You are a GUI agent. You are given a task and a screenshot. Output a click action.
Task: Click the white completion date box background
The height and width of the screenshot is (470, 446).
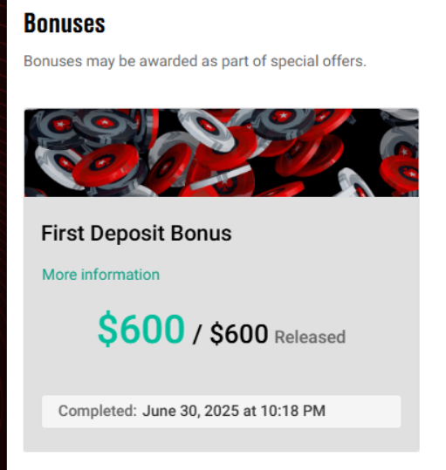[222, 412]
